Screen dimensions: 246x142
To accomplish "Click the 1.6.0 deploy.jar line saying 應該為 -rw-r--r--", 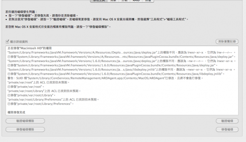I will coord(121,61).
